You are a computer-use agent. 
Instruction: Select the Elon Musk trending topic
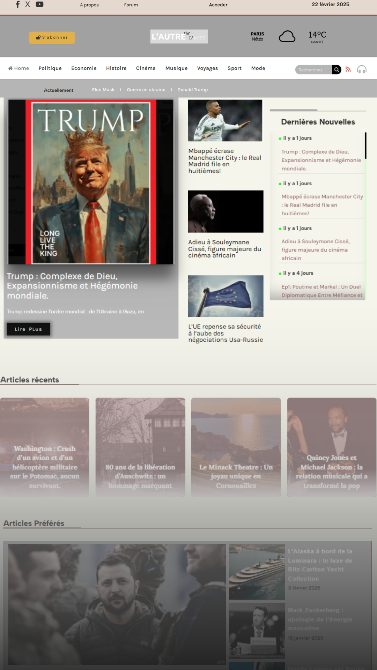pos(103,90)
